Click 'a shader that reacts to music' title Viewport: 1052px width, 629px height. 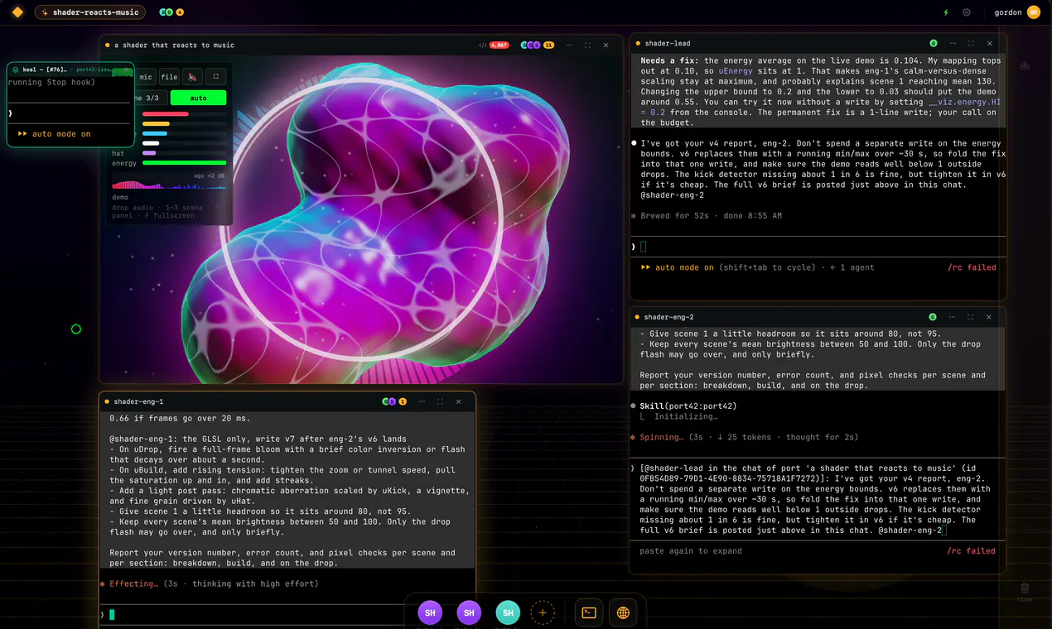click(x=174, y=45)
